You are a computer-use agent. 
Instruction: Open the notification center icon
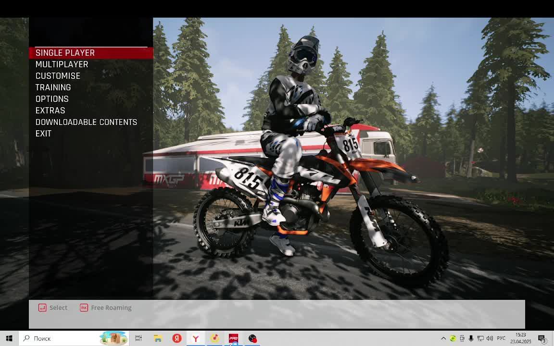click(x=542, y=338)
